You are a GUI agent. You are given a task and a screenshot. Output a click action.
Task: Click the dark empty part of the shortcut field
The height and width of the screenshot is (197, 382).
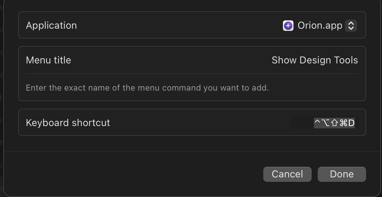tap(302, 123)
